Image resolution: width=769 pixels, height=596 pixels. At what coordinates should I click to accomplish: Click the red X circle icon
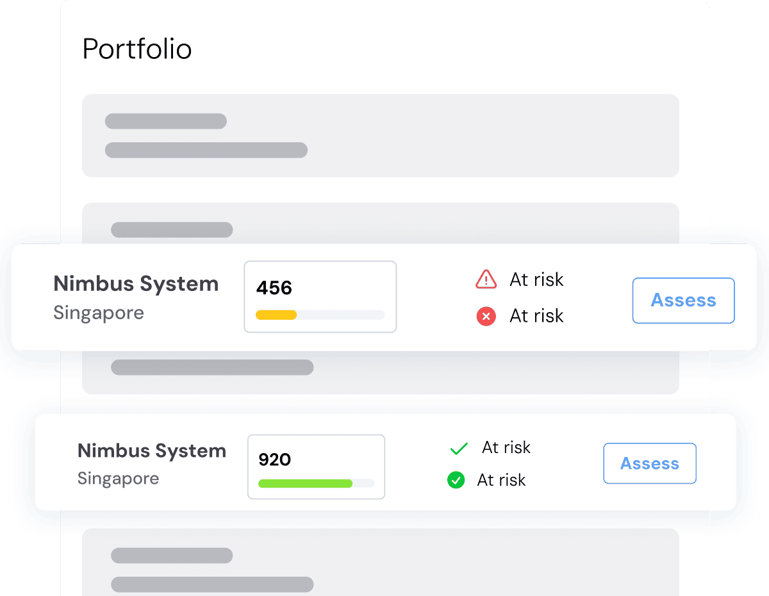point(486,316)
